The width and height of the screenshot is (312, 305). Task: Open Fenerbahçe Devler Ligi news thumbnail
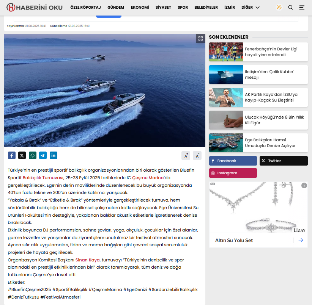pyautogui.click(x=226, y=52)
